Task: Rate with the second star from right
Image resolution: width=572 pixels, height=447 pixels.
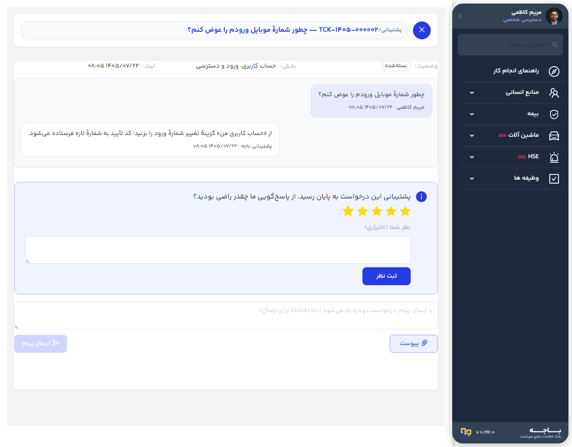Action: (391, 211)
